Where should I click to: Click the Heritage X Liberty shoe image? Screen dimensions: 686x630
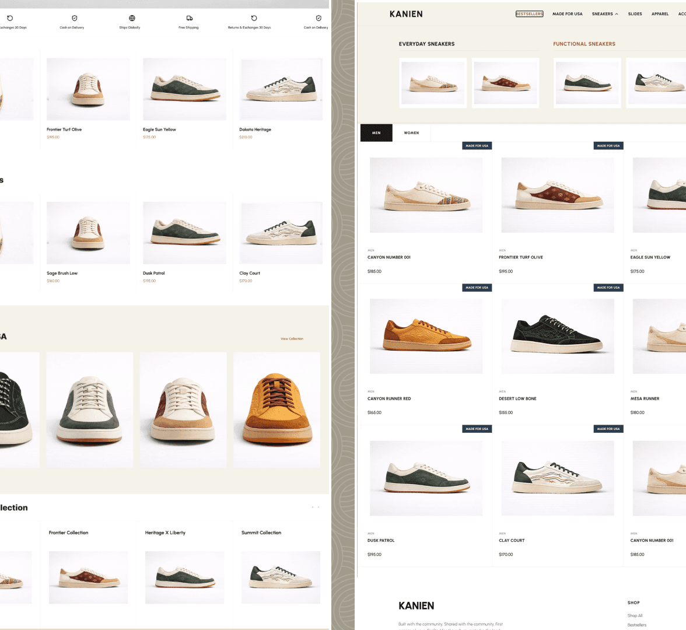(x=184, y=577)
